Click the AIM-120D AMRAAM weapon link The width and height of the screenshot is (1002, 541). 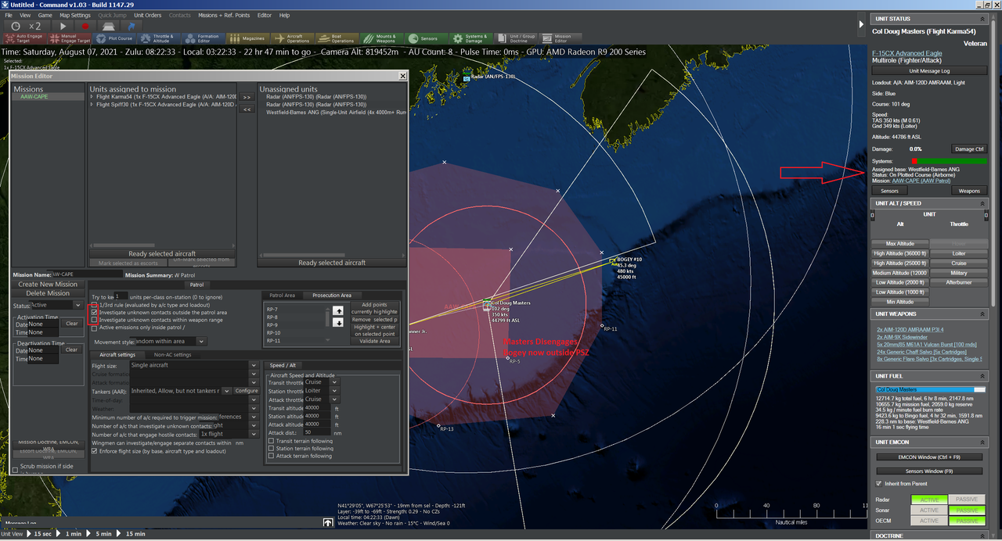[x=910, y=329]
